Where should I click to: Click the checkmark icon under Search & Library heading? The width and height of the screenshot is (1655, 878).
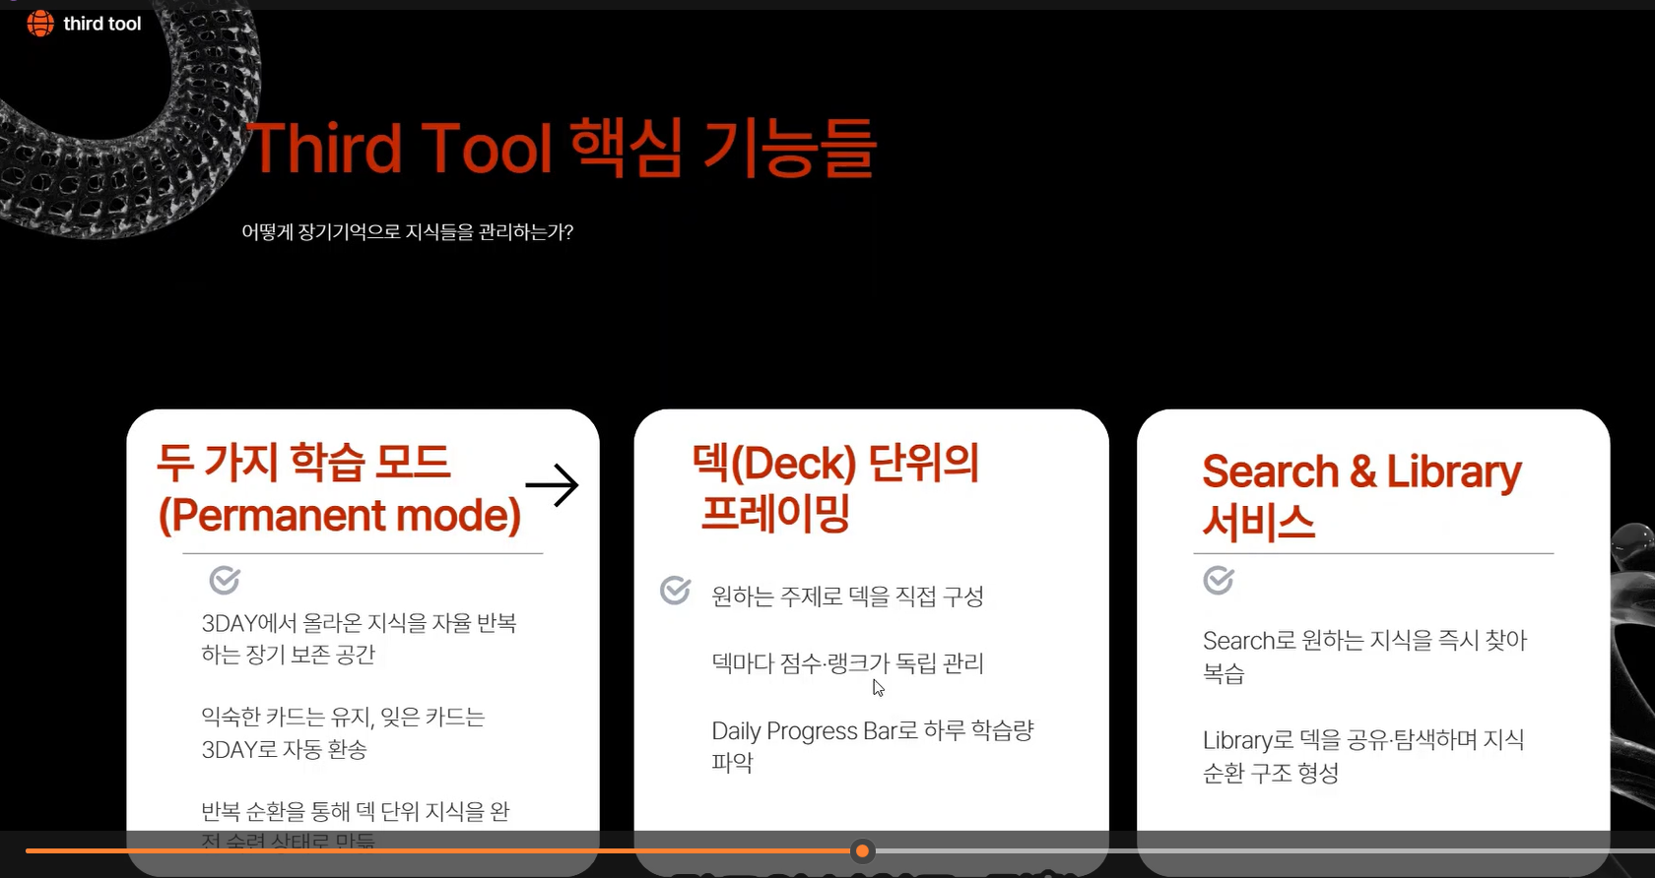1219,580
